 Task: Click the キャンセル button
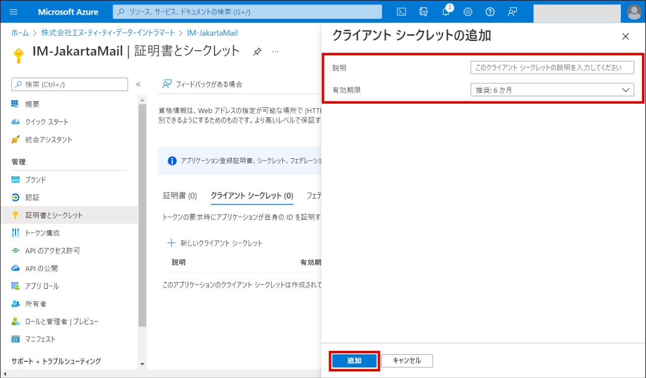point(407,361)
